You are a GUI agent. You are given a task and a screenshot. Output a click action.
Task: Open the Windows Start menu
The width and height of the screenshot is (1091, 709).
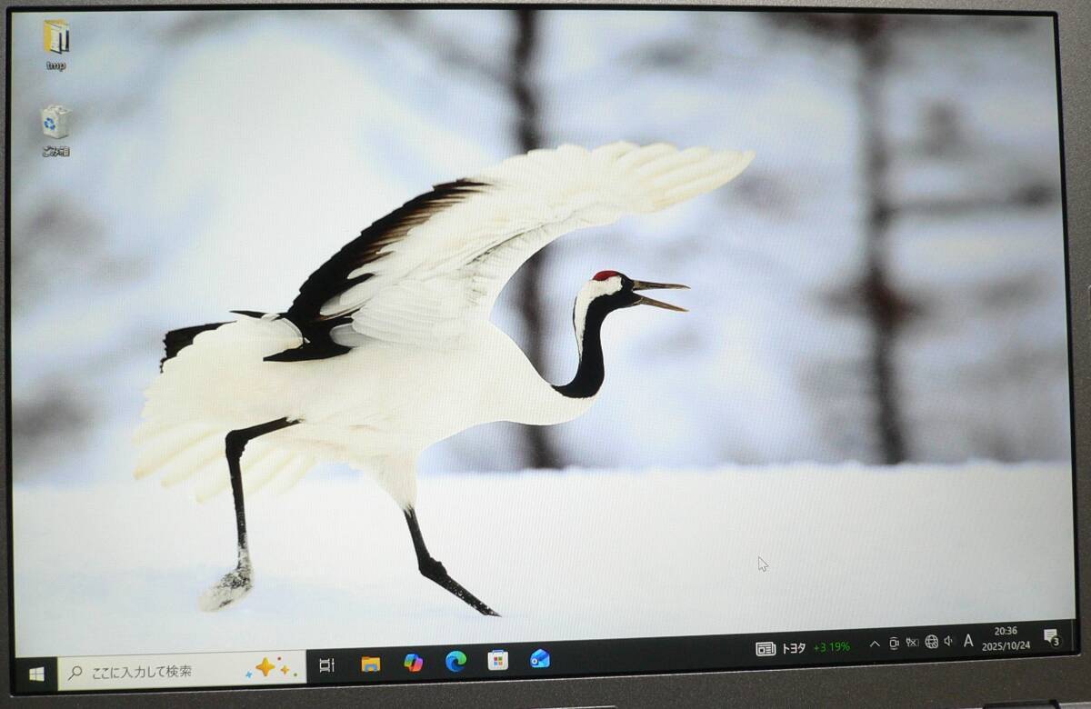36,674
